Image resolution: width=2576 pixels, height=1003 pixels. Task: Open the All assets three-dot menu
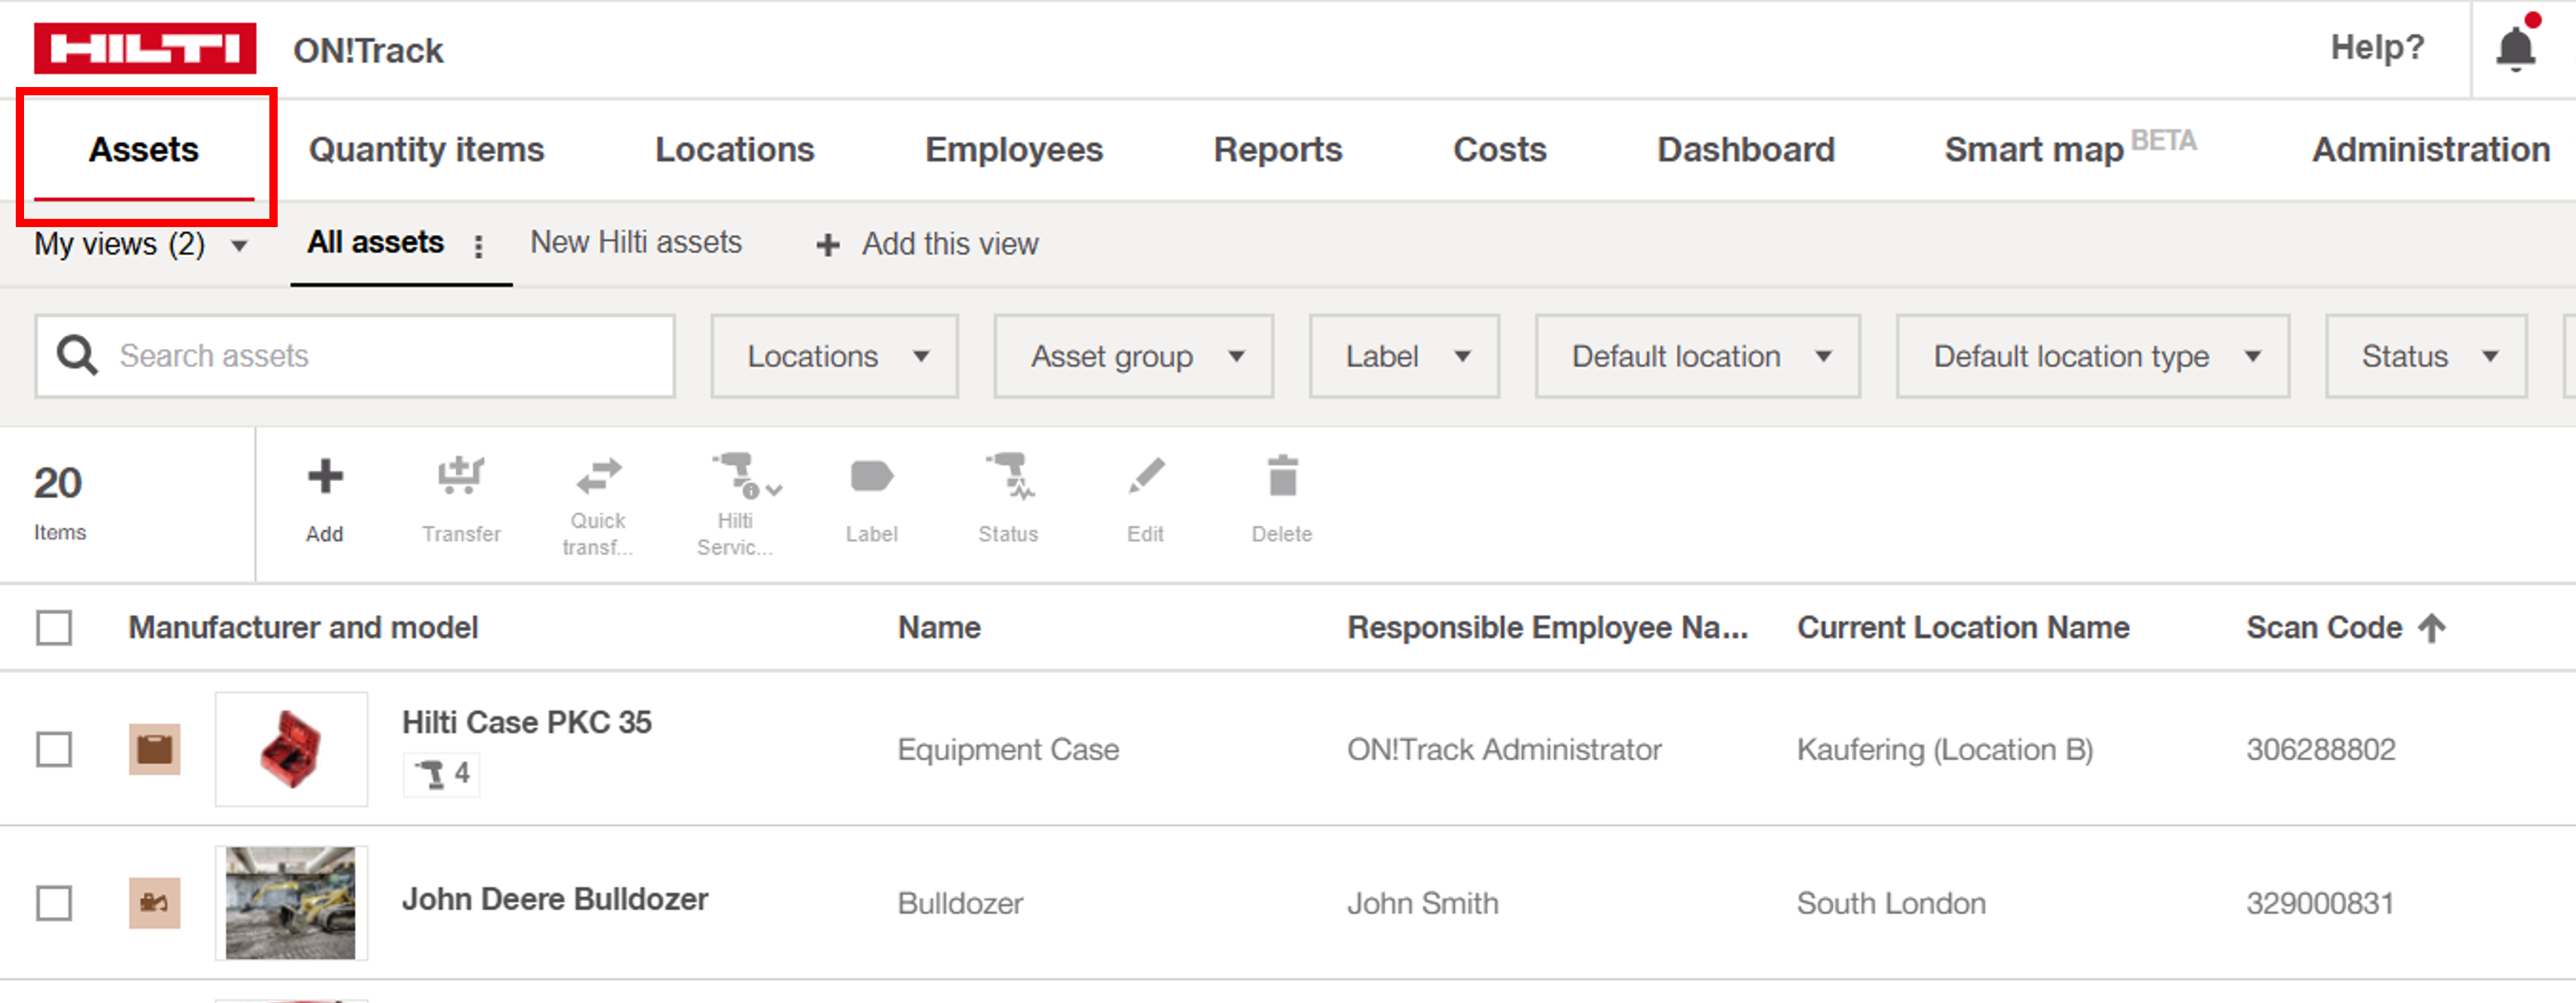pyautogui.click(x=479, y=246)
